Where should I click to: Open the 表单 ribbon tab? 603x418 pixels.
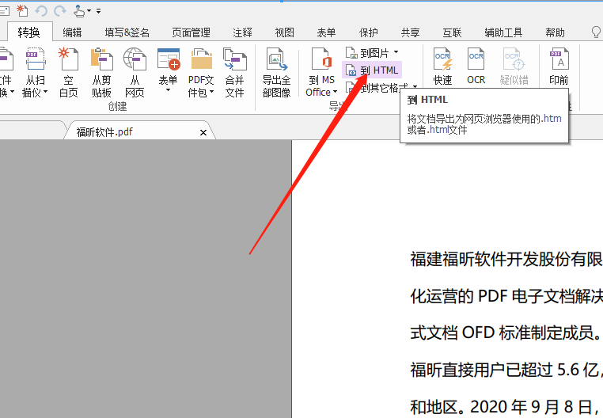(x=327, y=32)
